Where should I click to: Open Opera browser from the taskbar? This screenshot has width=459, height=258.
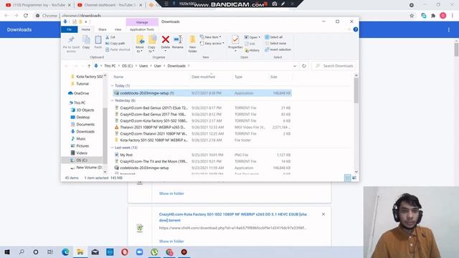(x=125, y=252)
